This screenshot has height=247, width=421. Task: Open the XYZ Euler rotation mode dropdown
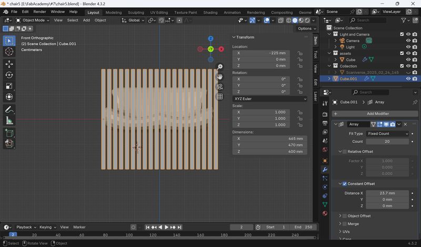coord(269,99)
